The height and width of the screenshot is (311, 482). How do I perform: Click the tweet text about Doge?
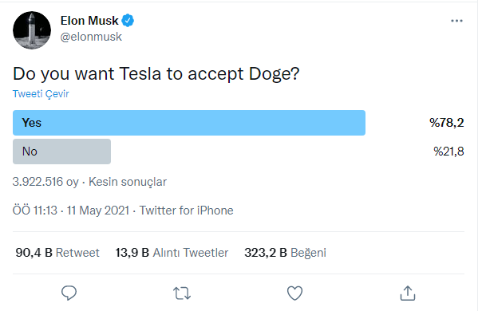[156, 74]
